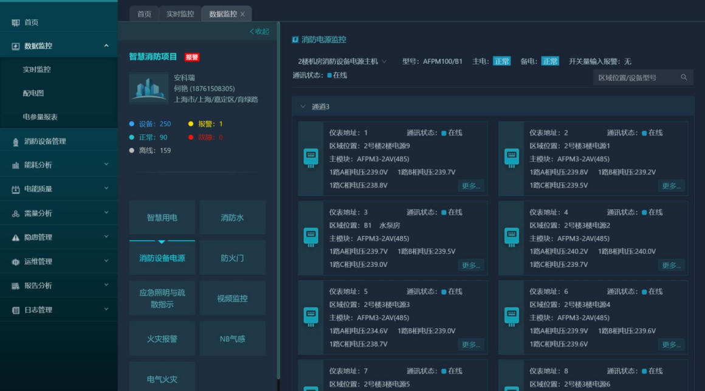Viewport: 705px width, 391px height.
Task: Click the 消防电源监控 title icon
Action: [x=295, y=40]
